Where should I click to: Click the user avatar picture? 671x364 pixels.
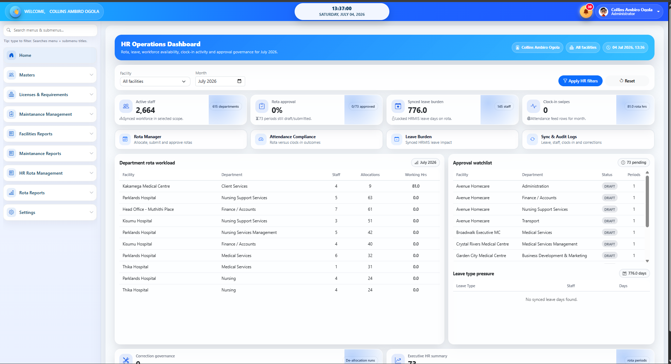[603, 12]
